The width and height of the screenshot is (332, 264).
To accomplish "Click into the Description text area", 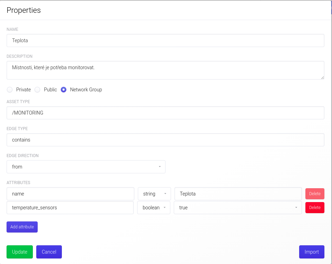I will pyautogui.click(x=165, y=70).
